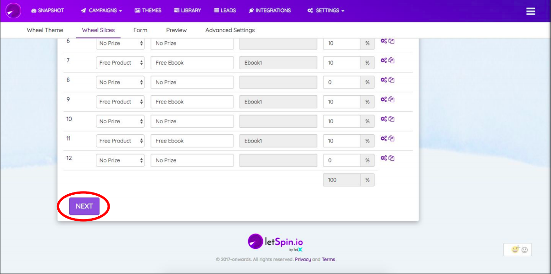
Task: Click slice 11 Ebook1 code field
Action: coord(278,141)
